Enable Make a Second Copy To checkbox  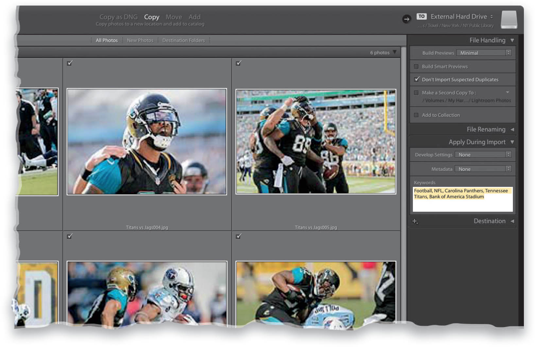pyautogui.click(x=416, y=93)
